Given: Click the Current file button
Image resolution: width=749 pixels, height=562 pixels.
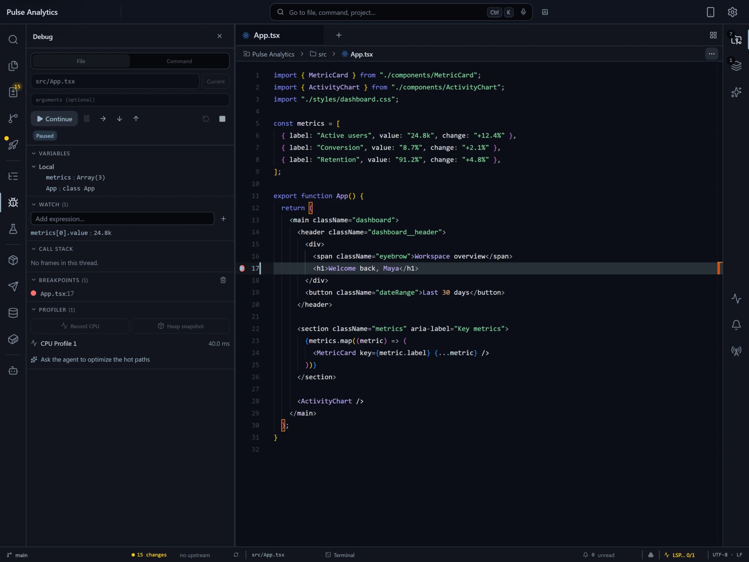Looking at the screenshot, I should pos(216,81).
